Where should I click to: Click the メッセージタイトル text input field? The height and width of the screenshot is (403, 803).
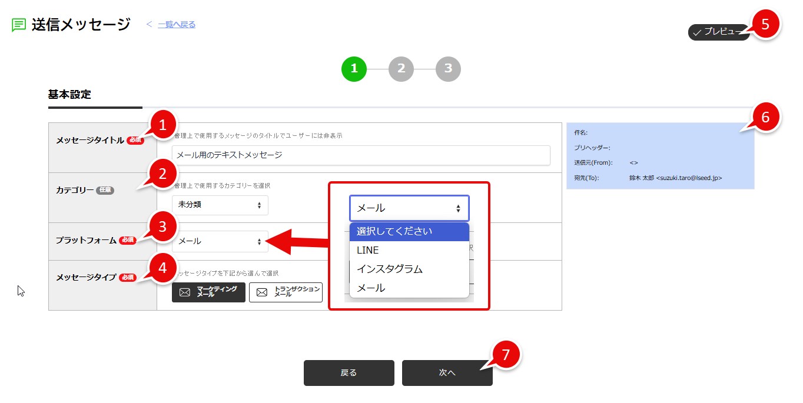[360, 155]
